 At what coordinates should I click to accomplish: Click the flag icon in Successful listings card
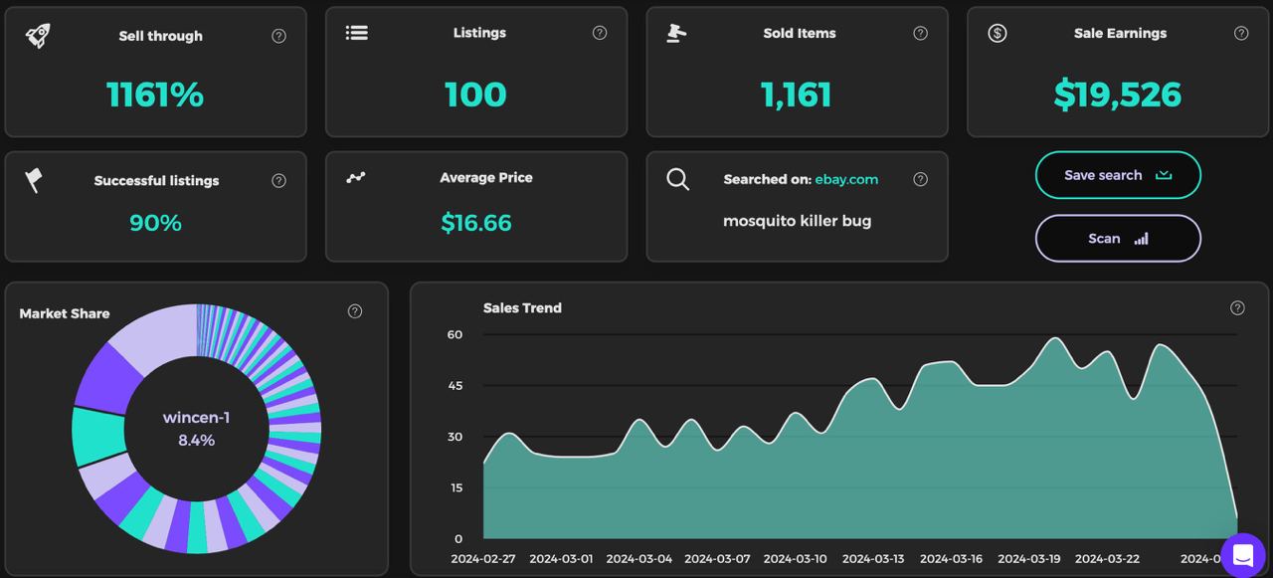coord(34,180)
